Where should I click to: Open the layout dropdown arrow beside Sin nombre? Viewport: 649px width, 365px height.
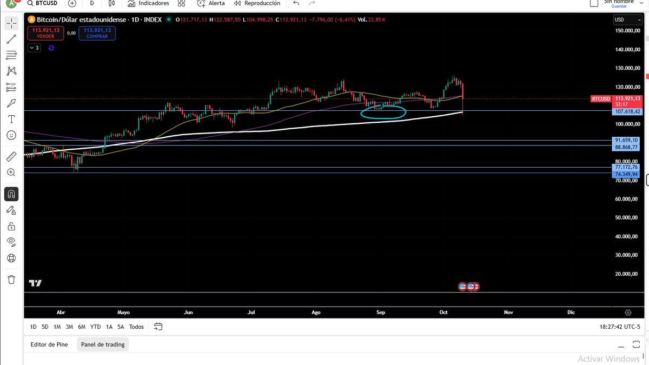tap(641, 3)
